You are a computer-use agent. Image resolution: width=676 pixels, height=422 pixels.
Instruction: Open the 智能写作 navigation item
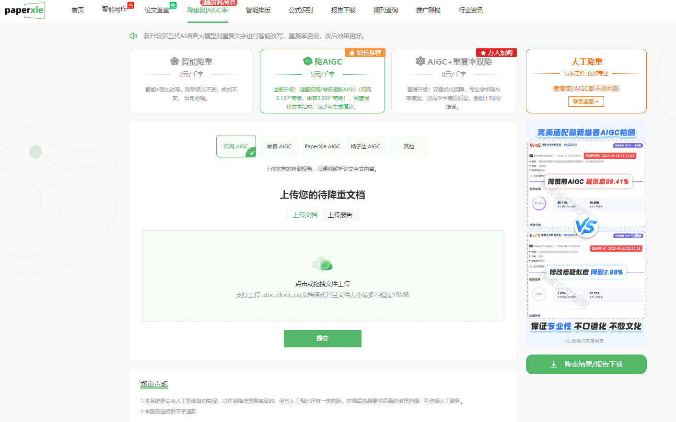[115, 9]
